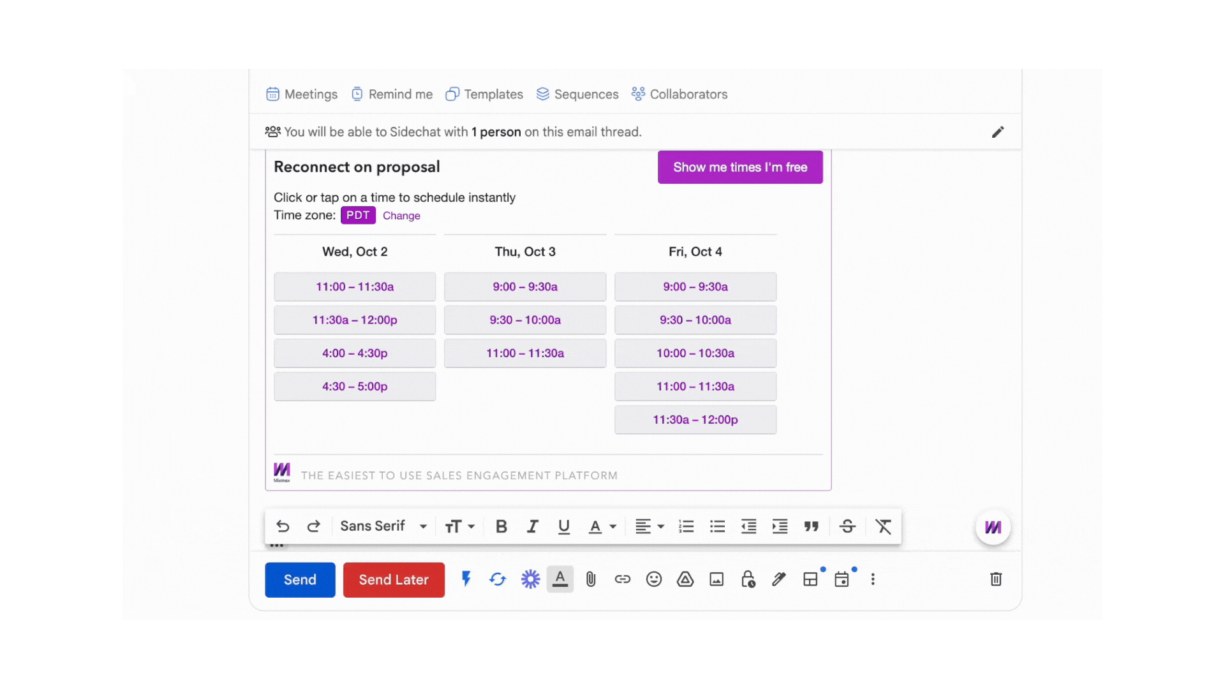Toggle strikethrough formatting
This screenshot has height=689, width=1225.
848,526
